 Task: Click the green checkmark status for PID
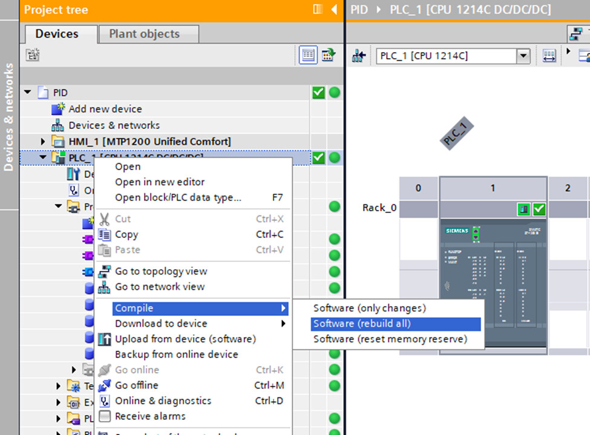pyautogui.click(x=318, y=92)
